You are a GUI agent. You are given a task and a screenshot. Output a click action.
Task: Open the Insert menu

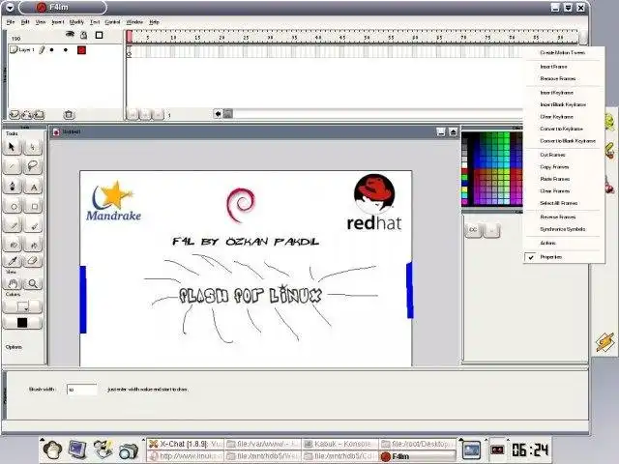(58, 22)
